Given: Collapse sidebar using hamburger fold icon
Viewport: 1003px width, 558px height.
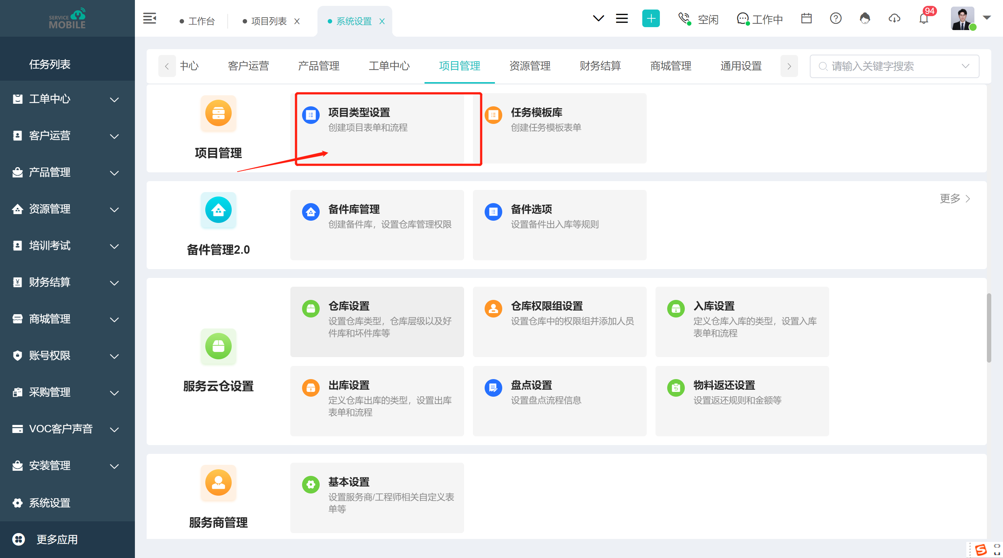Looking at the screenshot, I should (x=150, y=18).
